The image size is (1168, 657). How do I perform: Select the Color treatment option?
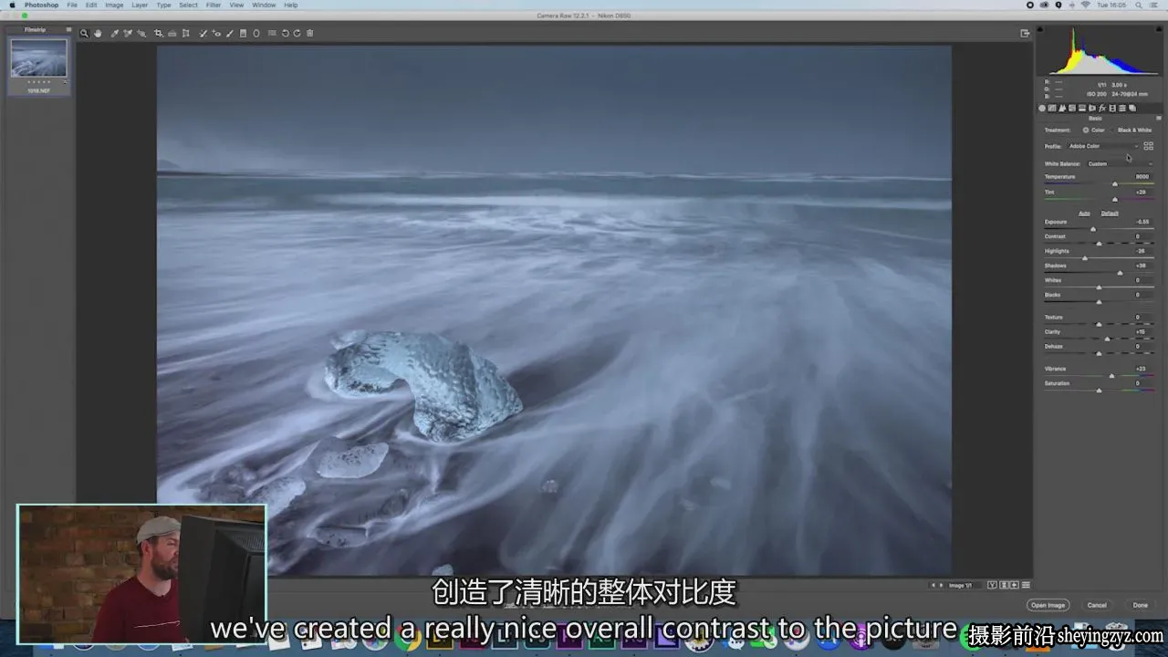tap(1093, 130)
